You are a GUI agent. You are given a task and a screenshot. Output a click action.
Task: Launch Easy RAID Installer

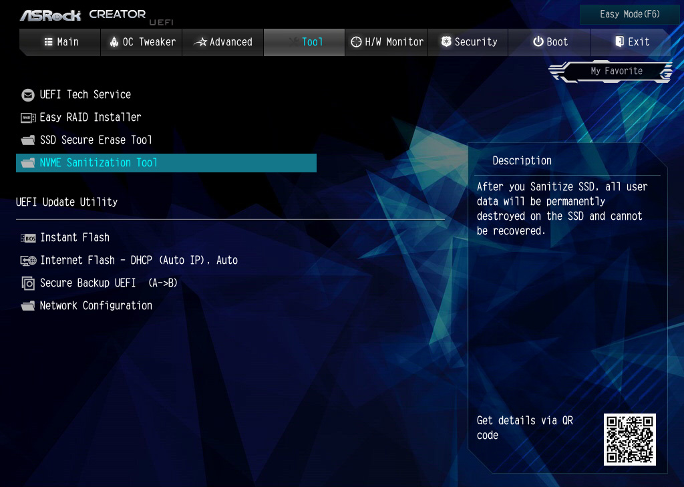[x=90, y=118]
